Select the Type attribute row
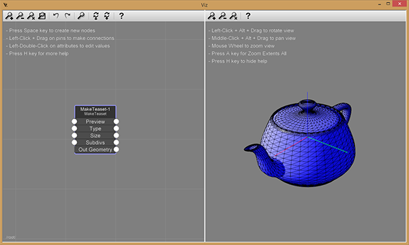This screenshot has width=409, height=245. point(95,129)
